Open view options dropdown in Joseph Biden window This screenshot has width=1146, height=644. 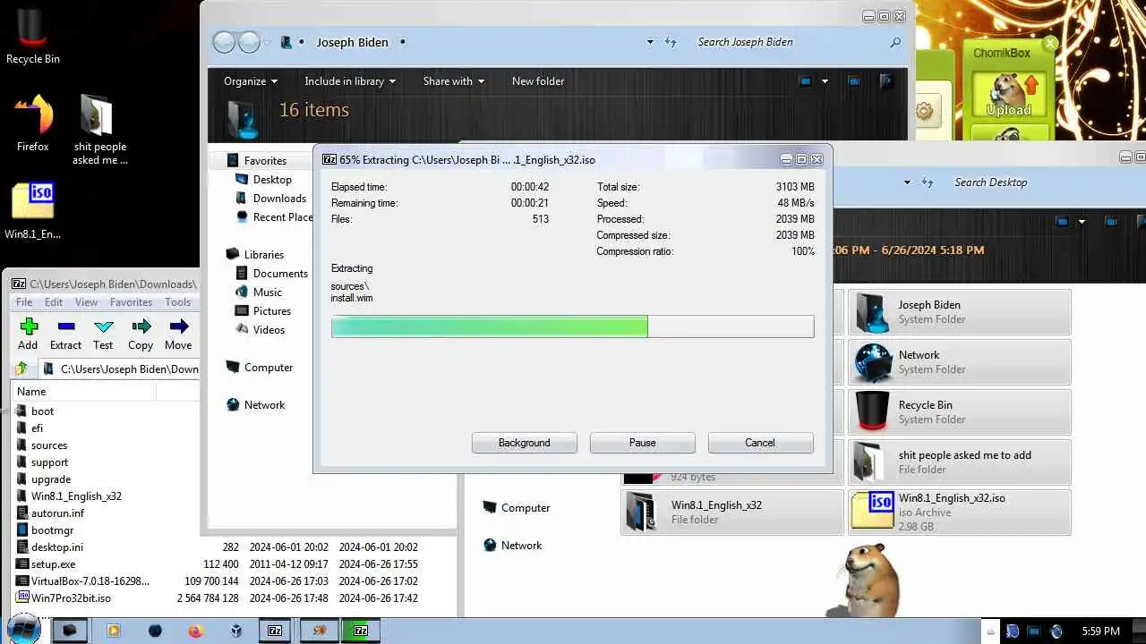pyautogui.click(x=825, y=81)
